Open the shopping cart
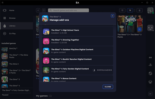This screenshot has height=99, width=155. (130, 10)
